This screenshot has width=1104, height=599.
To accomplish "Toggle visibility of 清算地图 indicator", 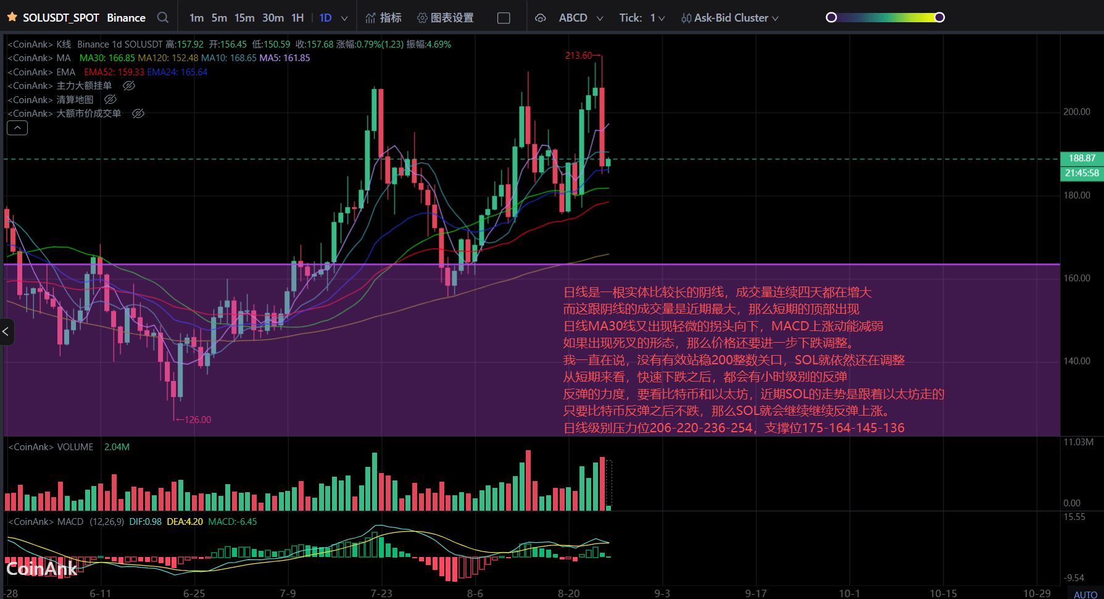I will click(110, 99).
